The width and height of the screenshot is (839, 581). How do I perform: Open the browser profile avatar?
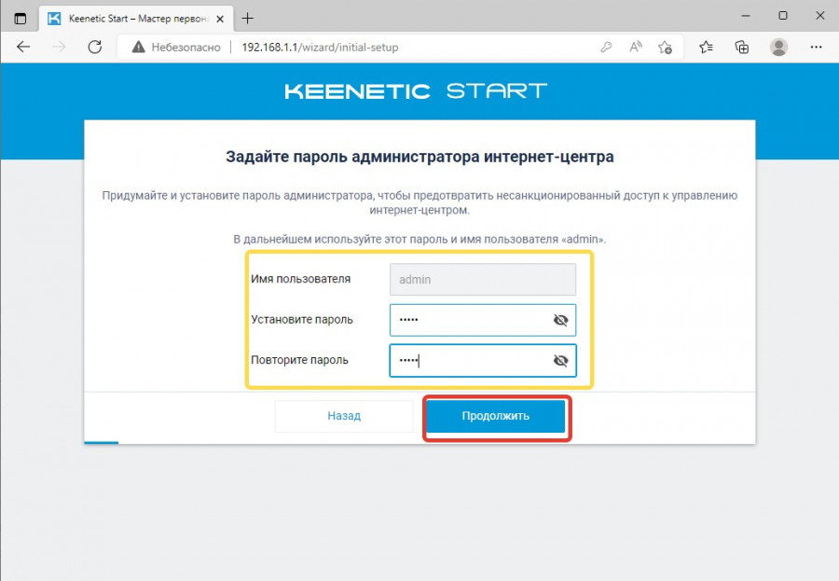(779, 47)
